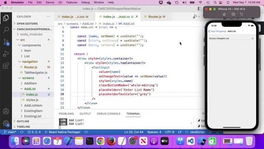
Task: Expand the ExistingList folder
Action: point(33,116)
